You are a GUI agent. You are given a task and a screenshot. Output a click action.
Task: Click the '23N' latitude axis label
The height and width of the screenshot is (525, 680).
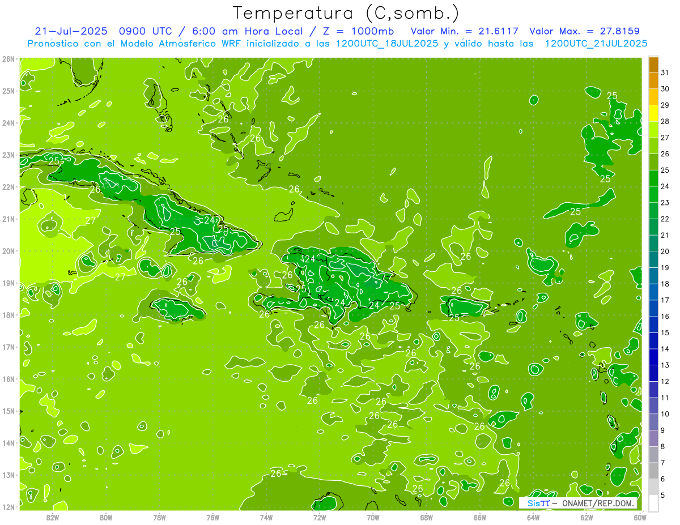(8, 155)
